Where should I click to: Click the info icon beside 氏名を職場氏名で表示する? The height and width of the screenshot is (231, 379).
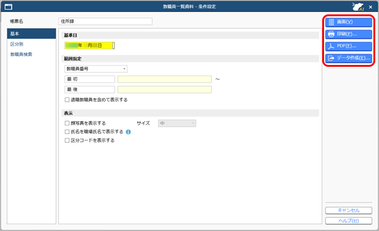(129, 132)
